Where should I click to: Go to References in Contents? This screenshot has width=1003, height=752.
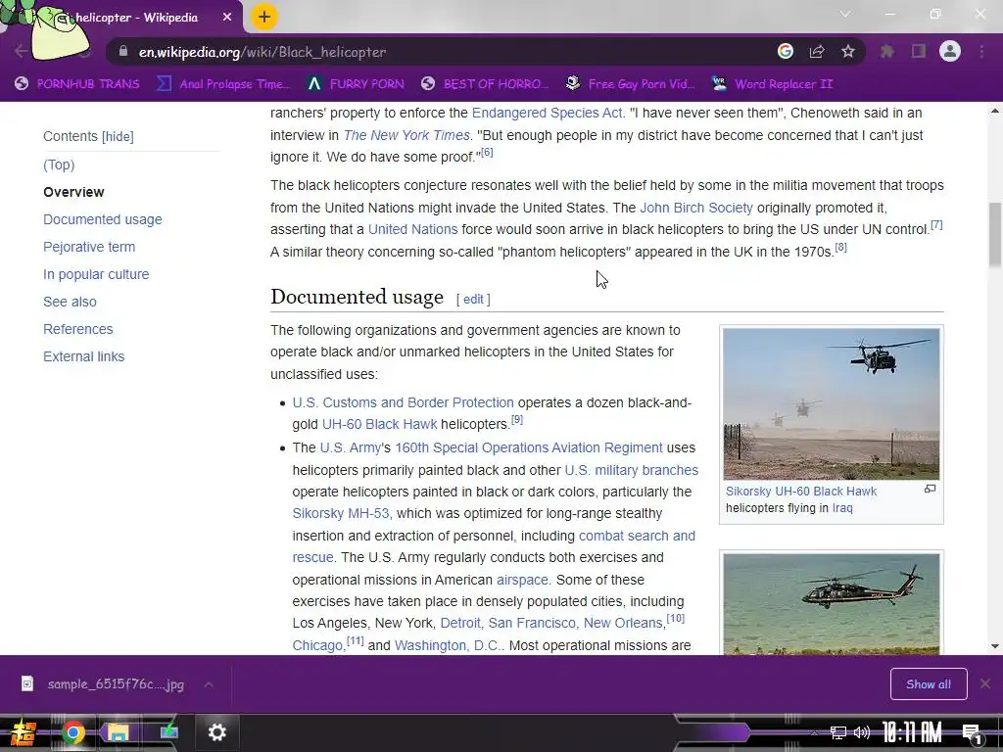(78, 329)
